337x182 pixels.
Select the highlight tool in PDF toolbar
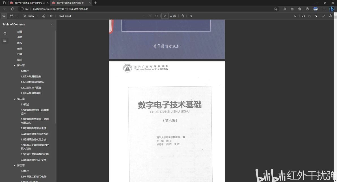11,16
